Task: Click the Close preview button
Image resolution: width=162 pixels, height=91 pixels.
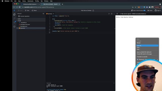Action: [x=150, y=11]
